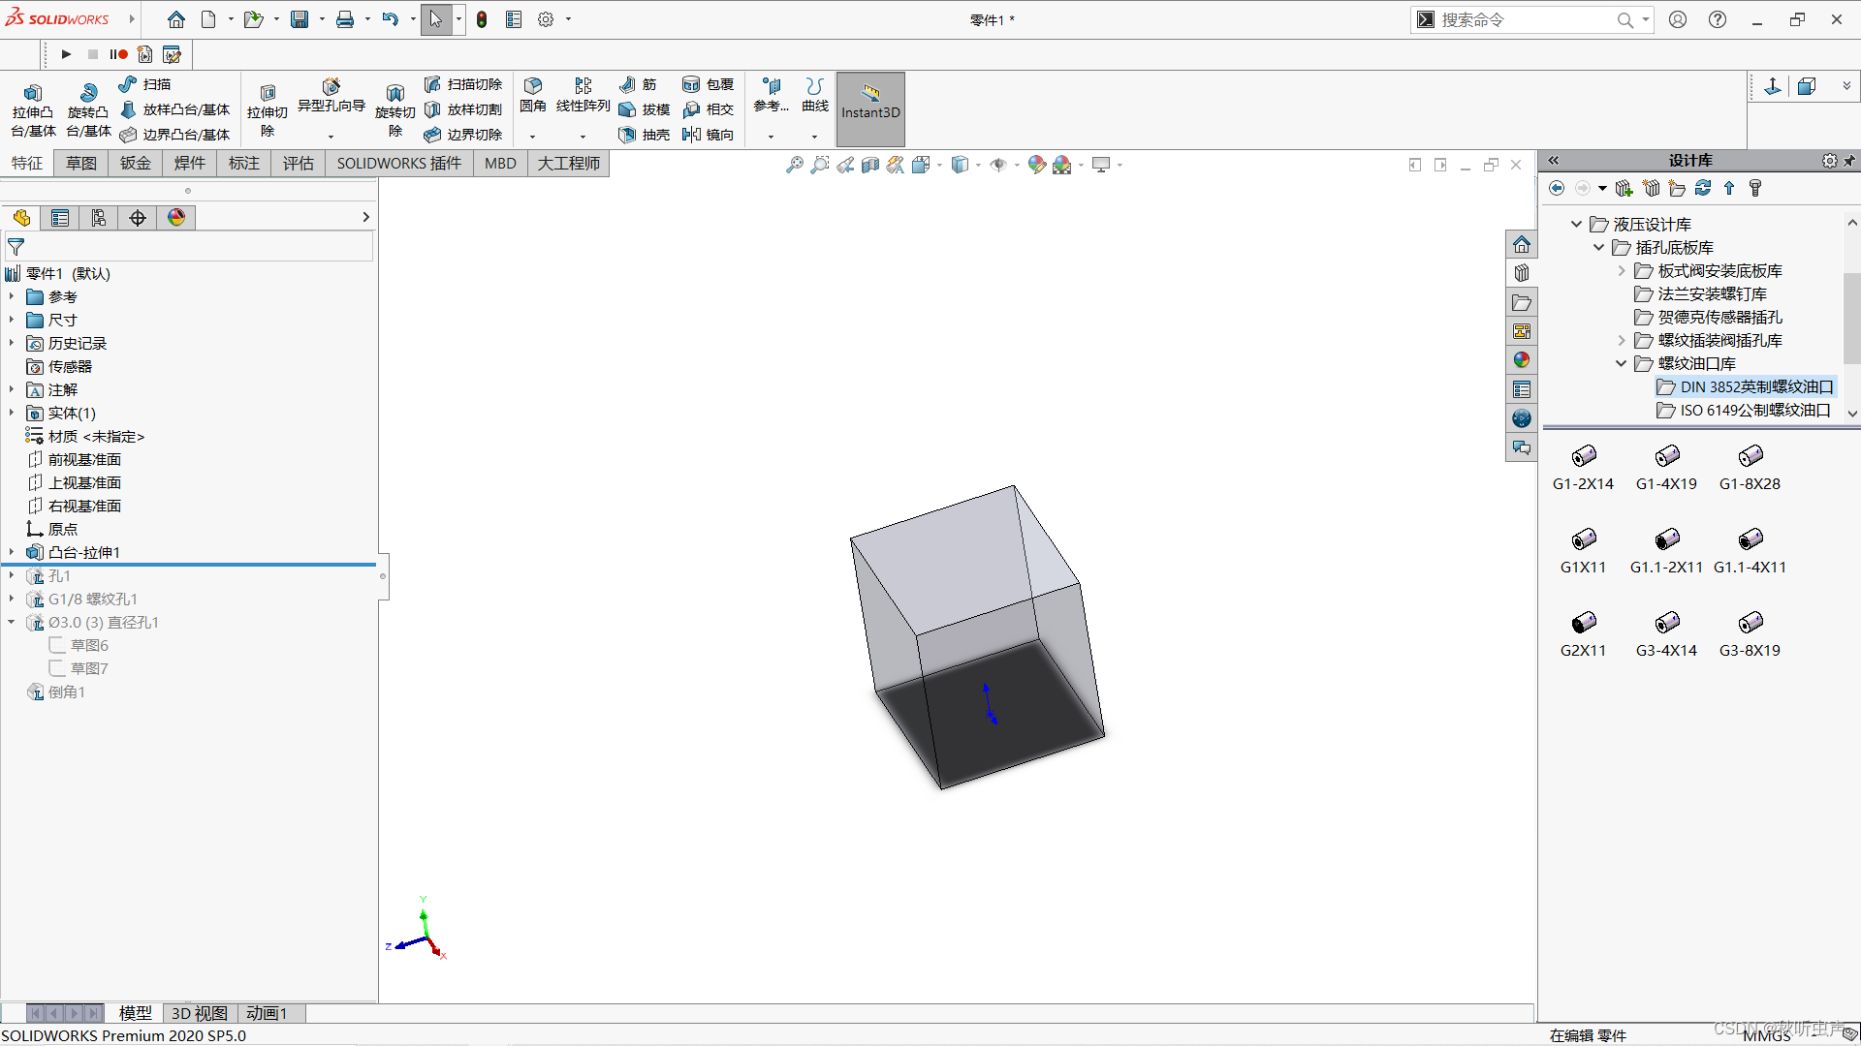The width and height of the screenshot is (1861, 1046).
Task: Click the Rebuild traffic light icon
Action: click(482, 19)
